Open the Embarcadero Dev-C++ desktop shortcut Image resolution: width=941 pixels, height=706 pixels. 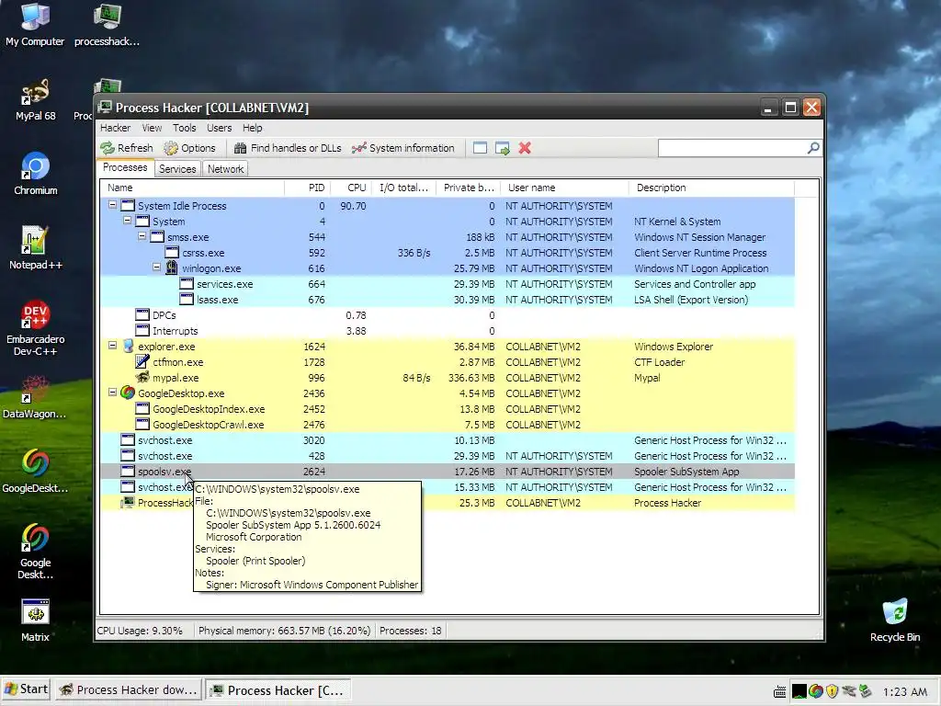coord(36,329)
